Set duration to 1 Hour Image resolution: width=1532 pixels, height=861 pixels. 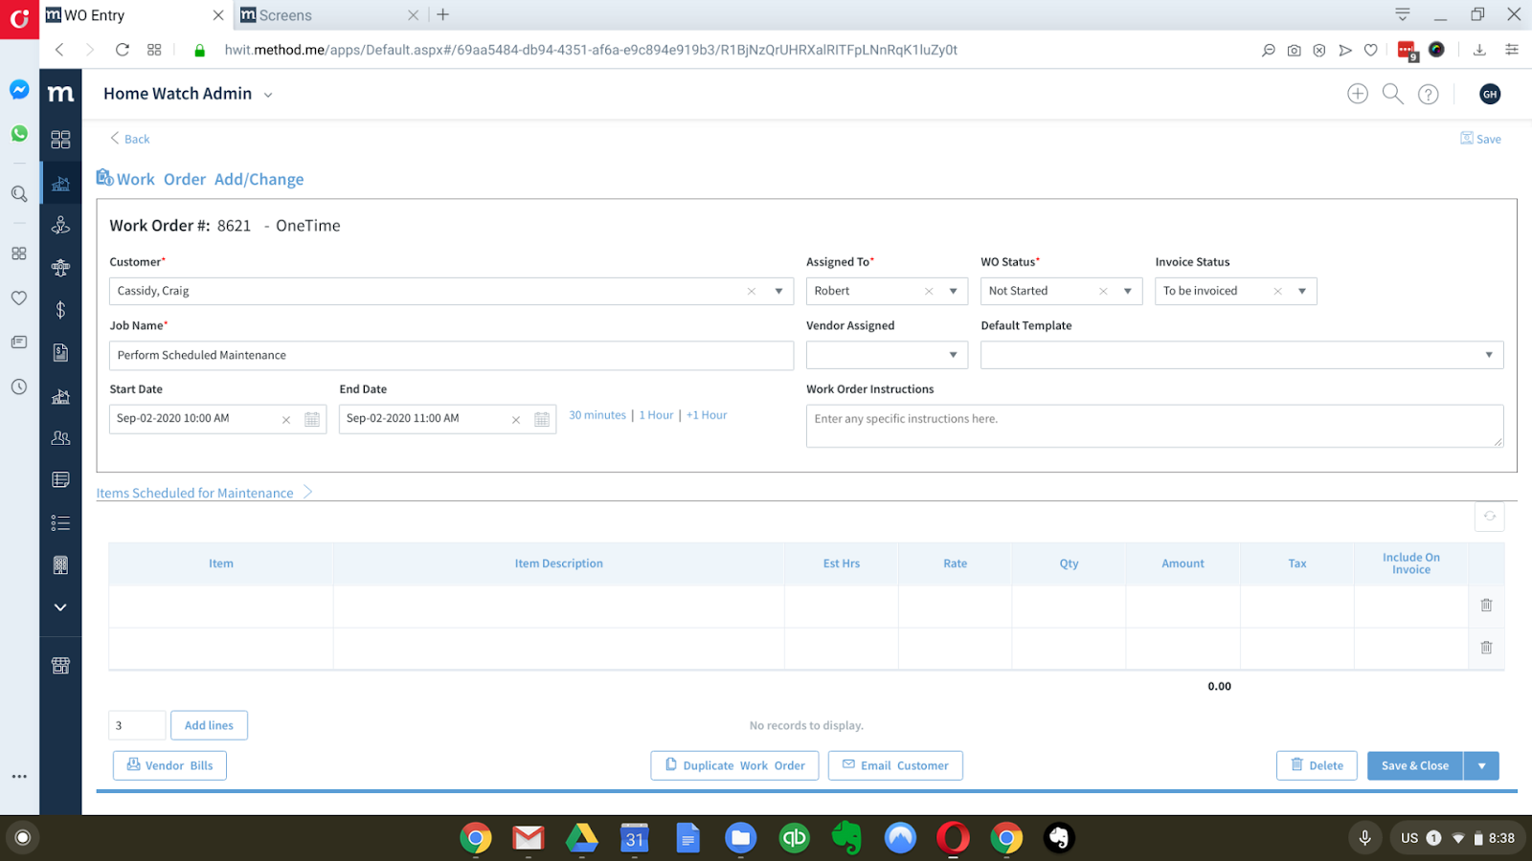(656, 415)
